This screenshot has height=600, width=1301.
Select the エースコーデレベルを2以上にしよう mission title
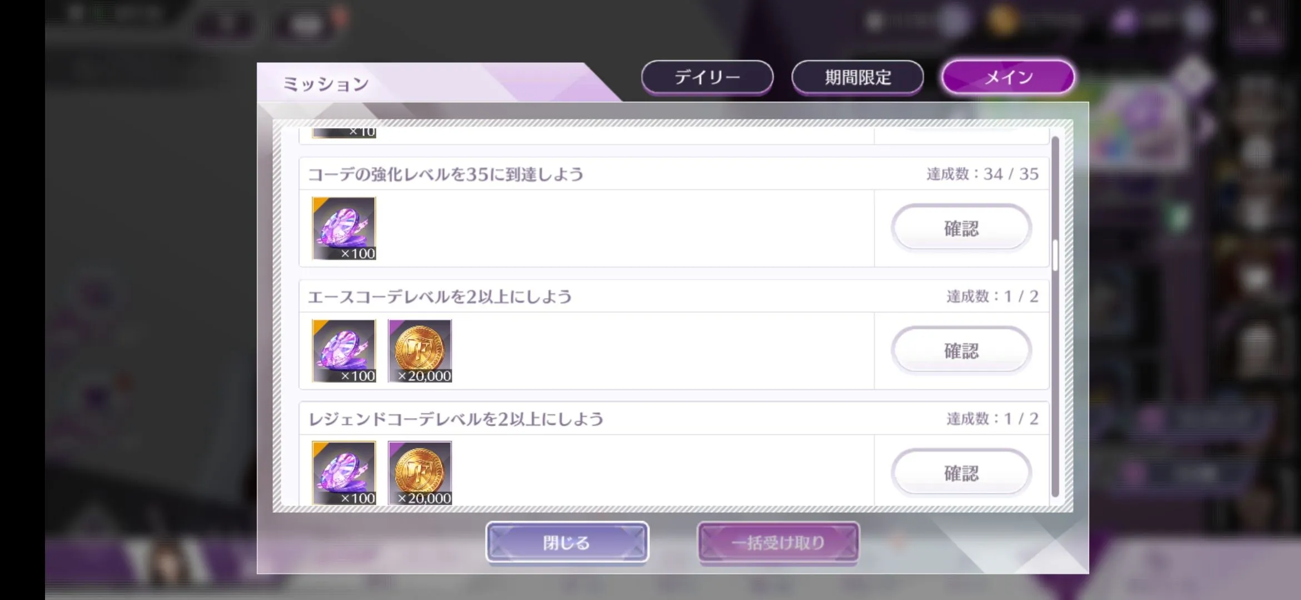[440, 297]
